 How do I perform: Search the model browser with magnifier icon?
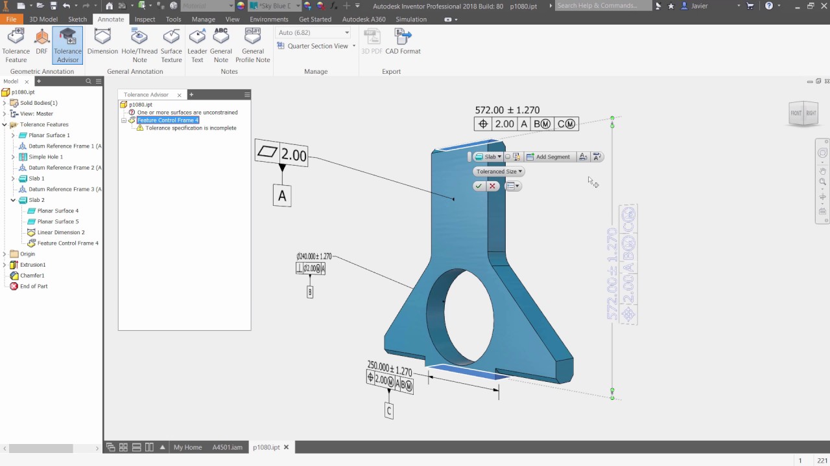point(89,82)
